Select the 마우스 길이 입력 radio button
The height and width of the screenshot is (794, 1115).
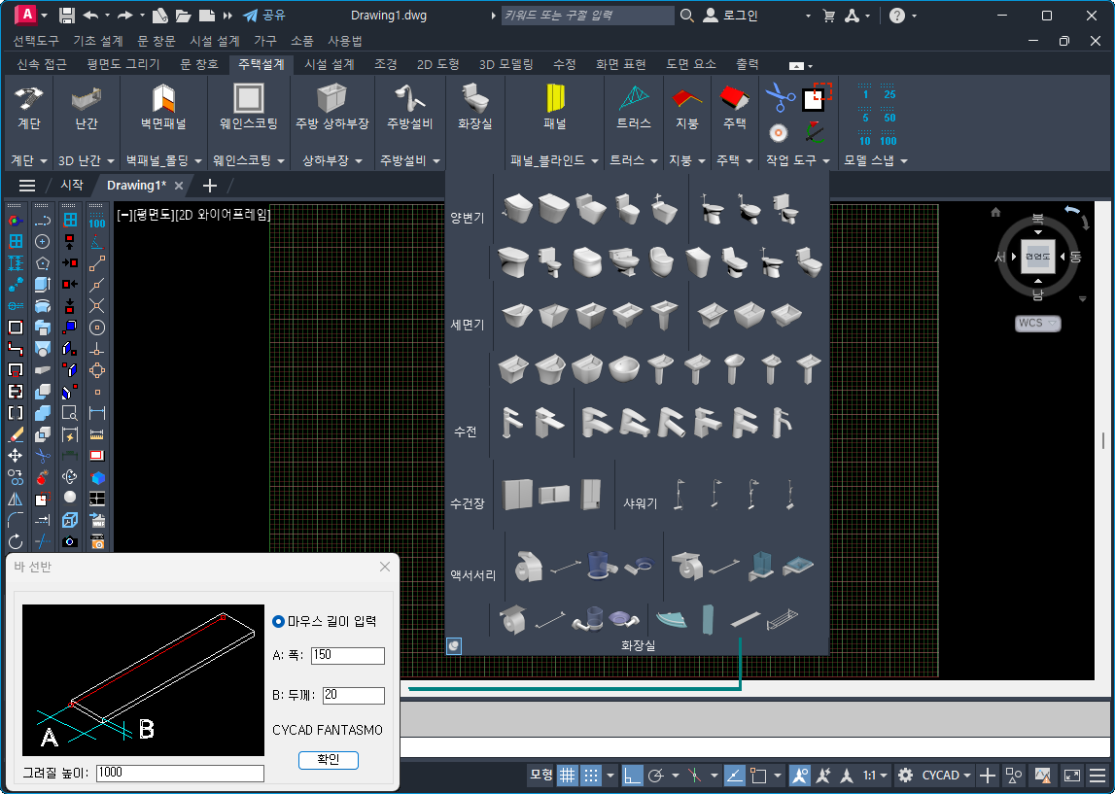pos(279,621)
